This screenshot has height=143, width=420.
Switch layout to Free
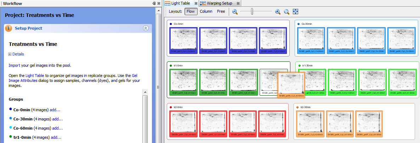click(221, 11)
